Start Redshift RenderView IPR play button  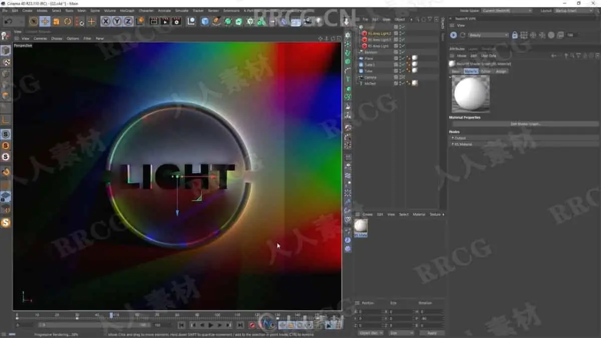[x=454, y=35]
